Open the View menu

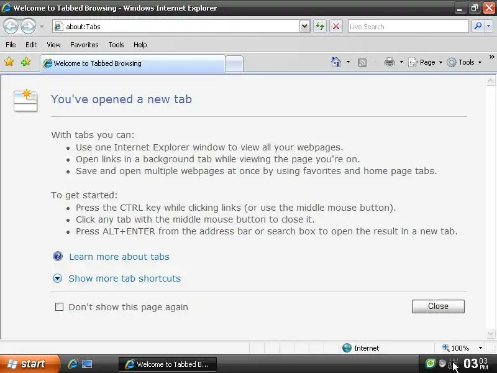(53, 45)
